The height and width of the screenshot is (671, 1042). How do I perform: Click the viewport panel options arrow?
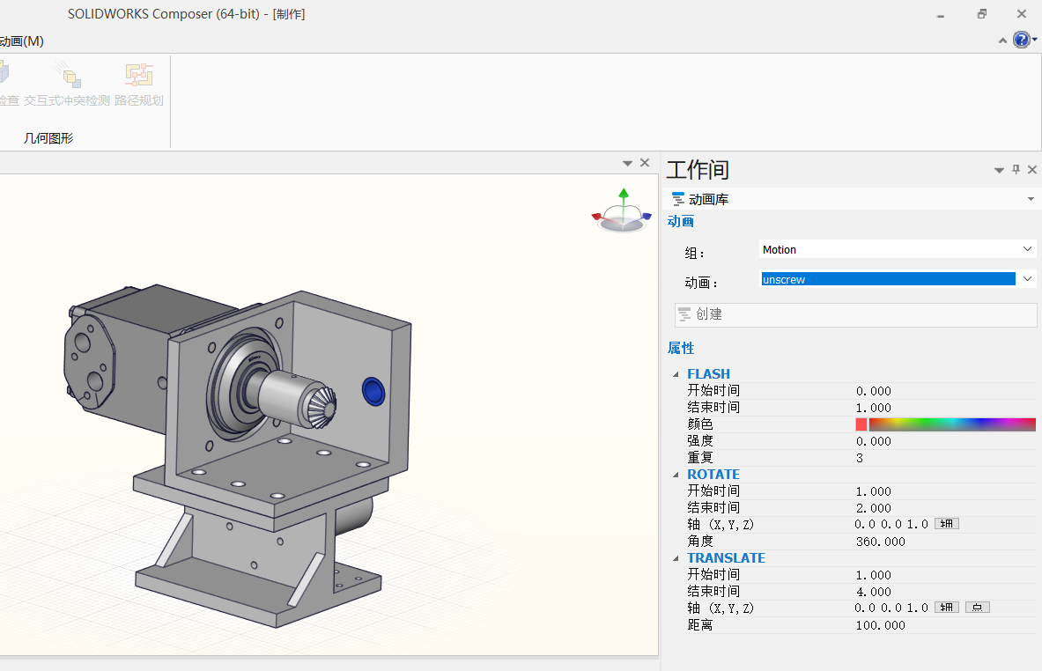tap(627, 162)
